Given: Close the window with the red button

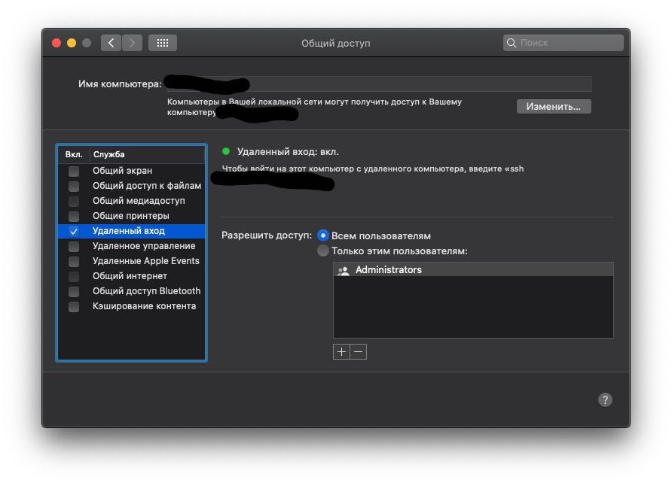Looking at the screenshot, I should point(57,43).
